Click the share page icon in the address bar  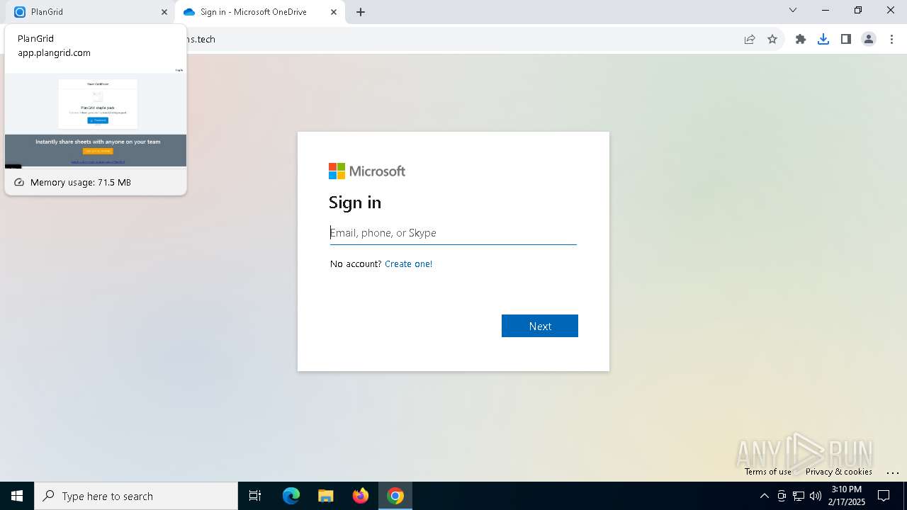click(750, 39)
